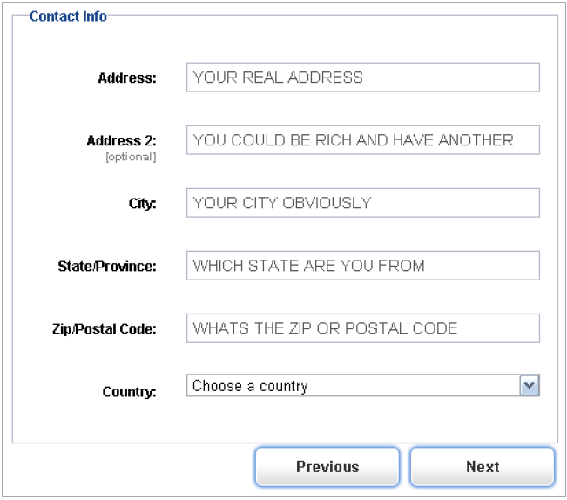Click into the Address 2 field

tap(362, 140)
